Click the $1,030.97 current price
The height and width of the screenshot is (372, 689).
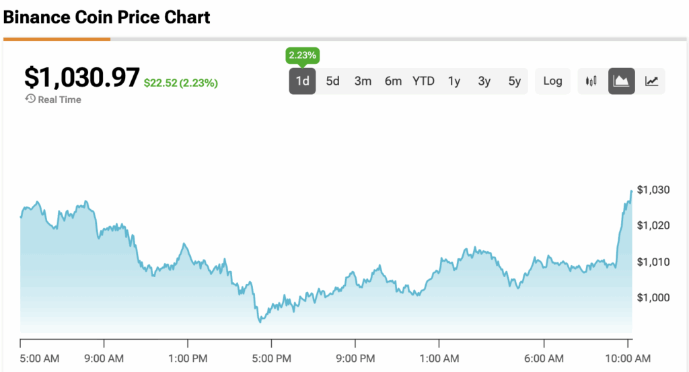point(82,78)
